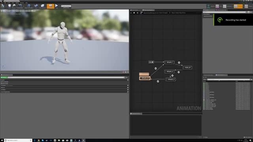Add a new function with Functions plus
253x142 pixels.
coord(128,86)
